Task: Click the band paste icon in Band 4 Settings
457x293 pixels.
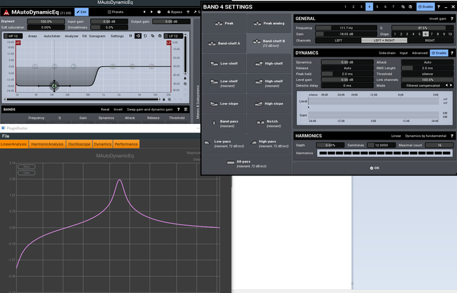Action: [x=411, y=7]
